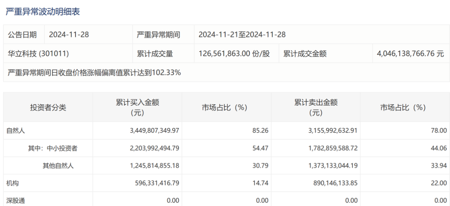Viewport: 450px width, 206px height.
Task: Click the 严重异常波动明细表 title
Action: [x=43, y=12]
